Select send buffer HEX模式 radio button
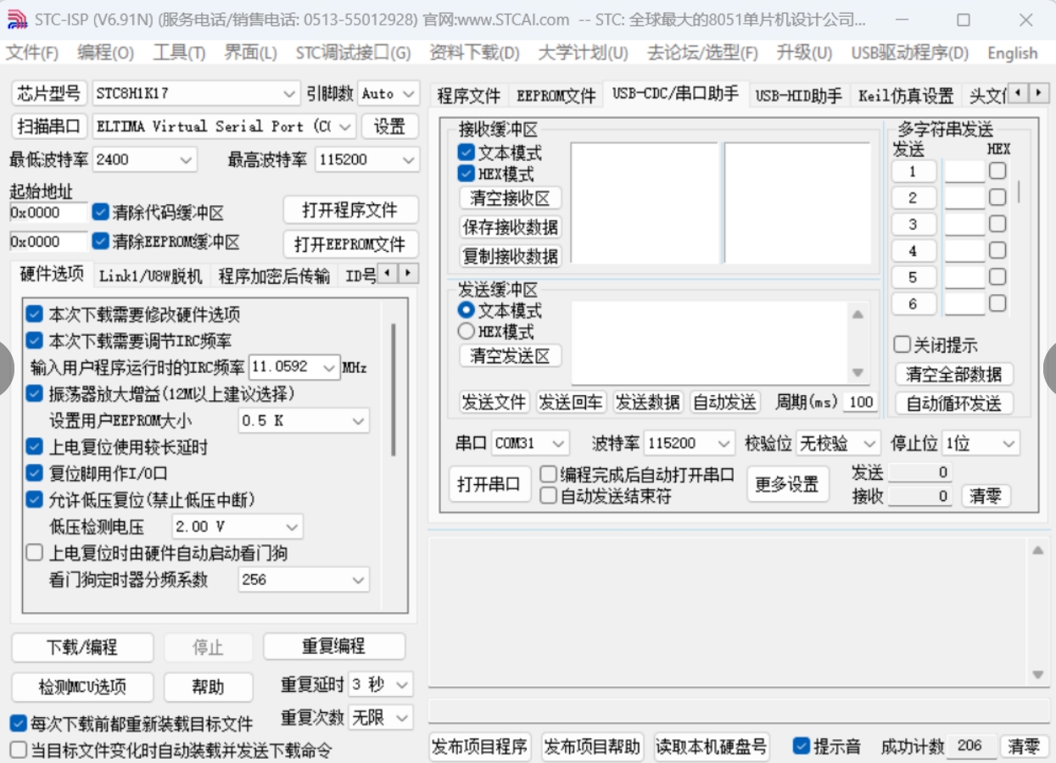Image resolution: width=1056 pixels, height=763 pixels. (466, 331)
